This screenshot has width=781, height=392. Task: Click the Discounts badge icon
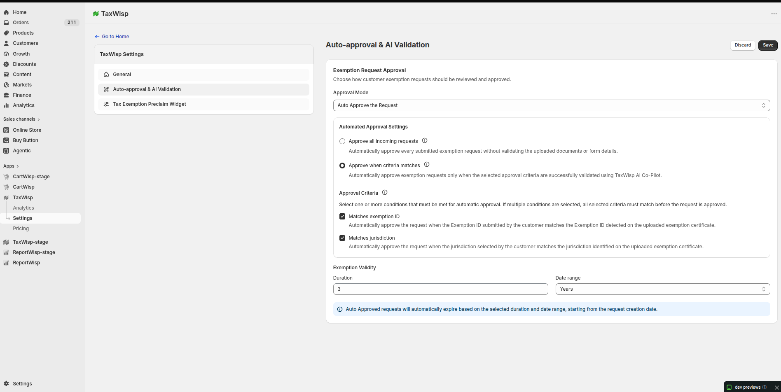6,64
